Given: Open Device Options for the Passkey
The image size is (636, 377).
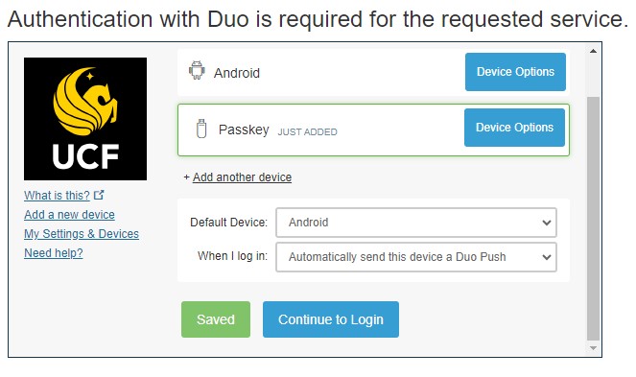Looking at the screenshot, I should [x=514, y=128].
